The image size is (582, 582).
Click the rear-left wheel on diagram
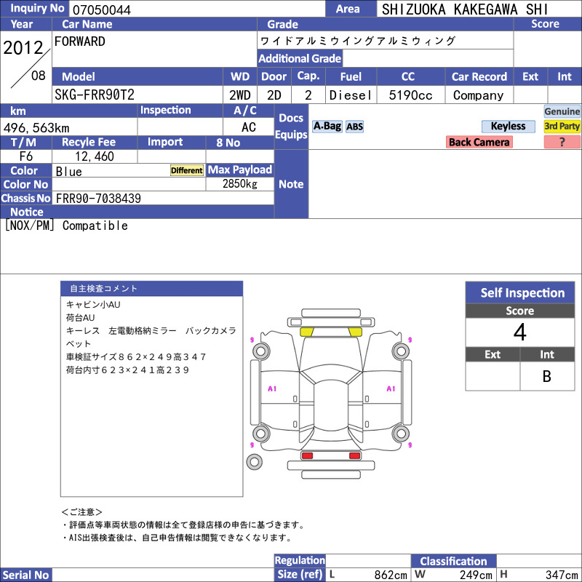click(x=261, y=433)
